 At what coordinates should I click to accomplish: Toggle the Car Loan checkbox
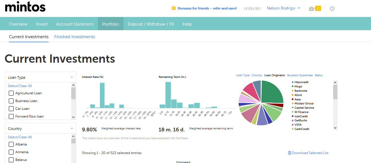(x=11, y=109)
